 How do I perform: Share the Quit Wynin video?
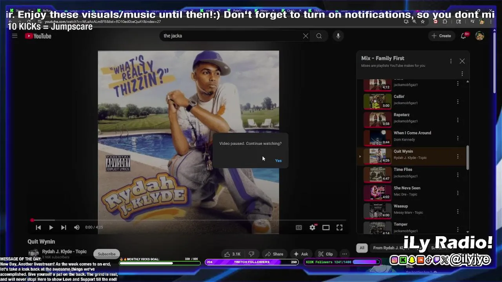(x=274, y=254)
